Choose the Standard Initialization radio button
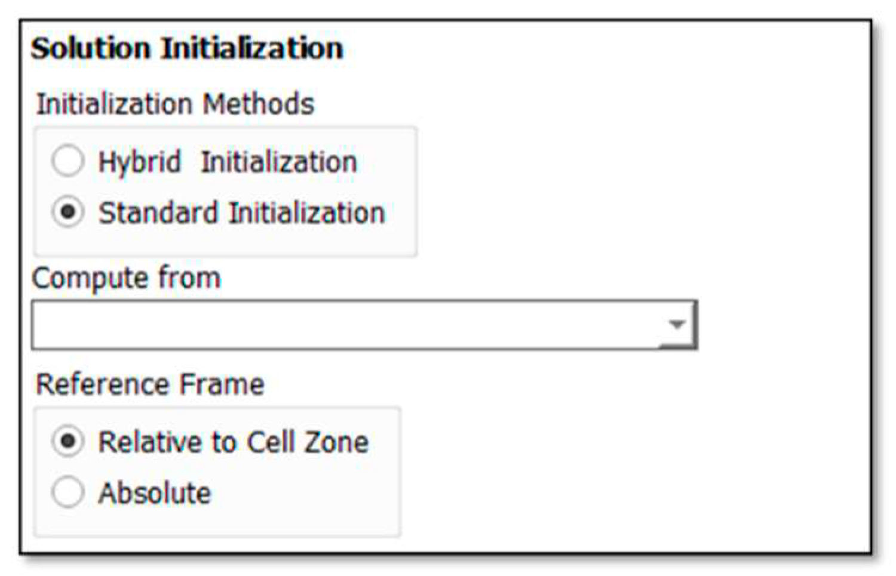896x576 pixels. pos(67,212)
